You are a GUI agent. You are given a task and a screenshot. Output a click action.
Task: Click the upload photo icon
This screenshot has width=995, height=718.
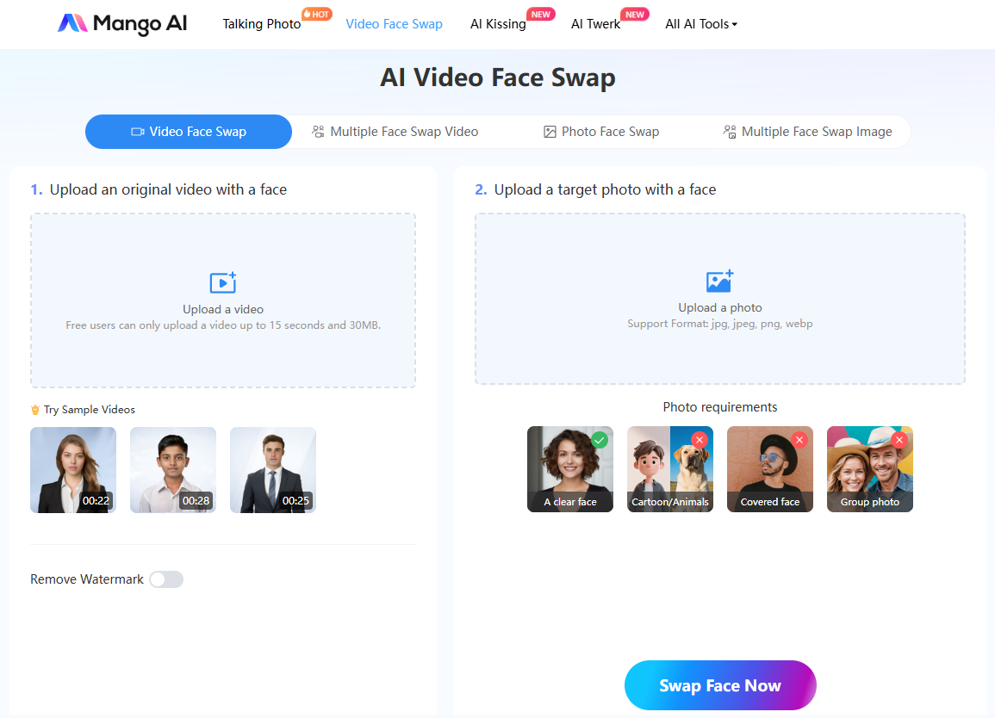719,282
